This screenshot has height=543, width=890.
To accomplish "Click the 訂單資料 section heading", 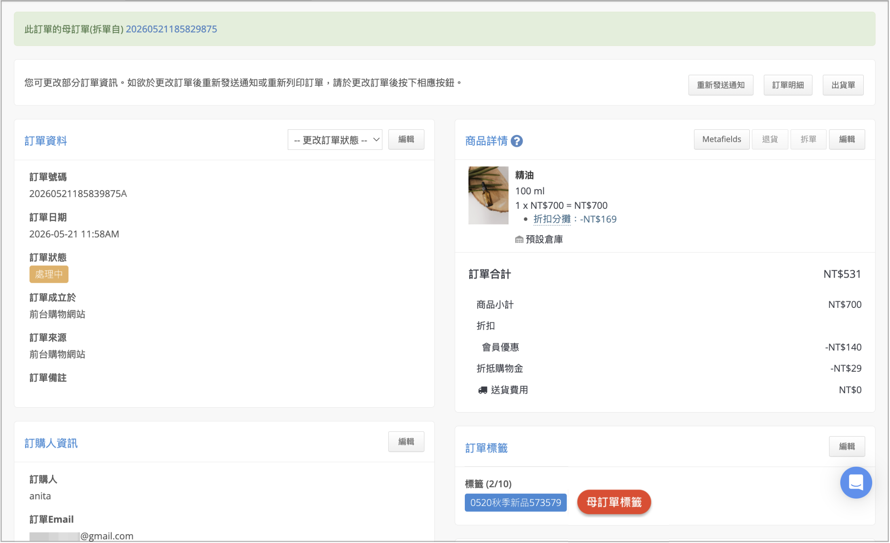I will pyautogui.click(x=46, y=141).
